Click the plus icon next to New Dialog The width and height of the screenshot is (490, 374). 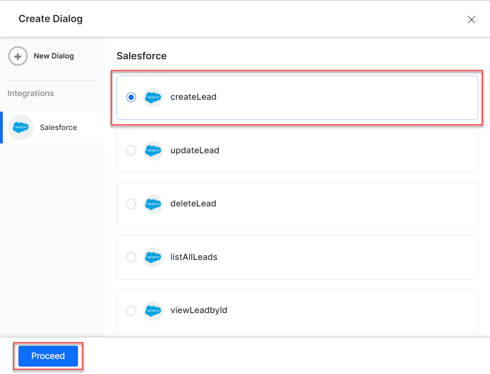point(18,56)
